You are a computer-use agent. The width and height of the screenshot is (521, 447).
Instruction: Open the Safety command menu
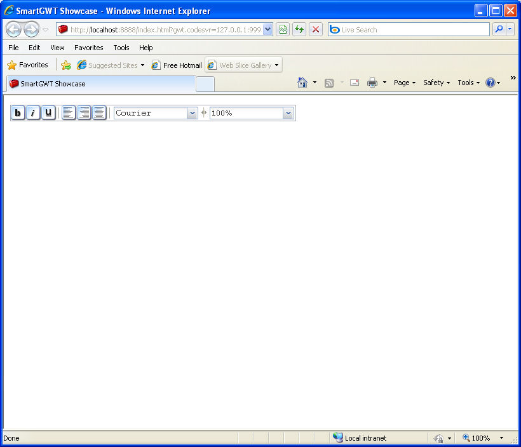click(436, 83)
